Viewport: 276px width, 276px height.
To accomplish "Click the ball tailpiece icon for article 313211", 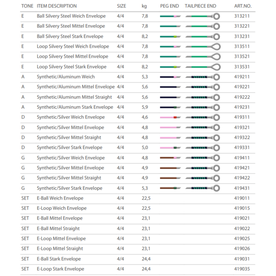I will (203, 16).
